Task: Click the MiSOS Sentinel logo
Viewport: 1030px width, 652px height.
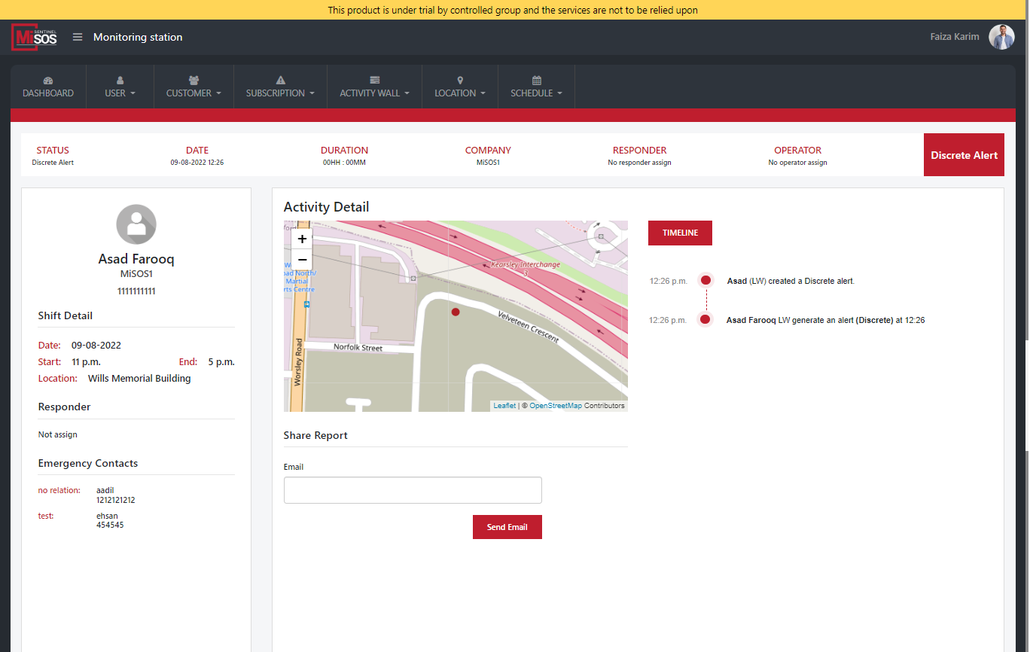Action: [35, 37]
